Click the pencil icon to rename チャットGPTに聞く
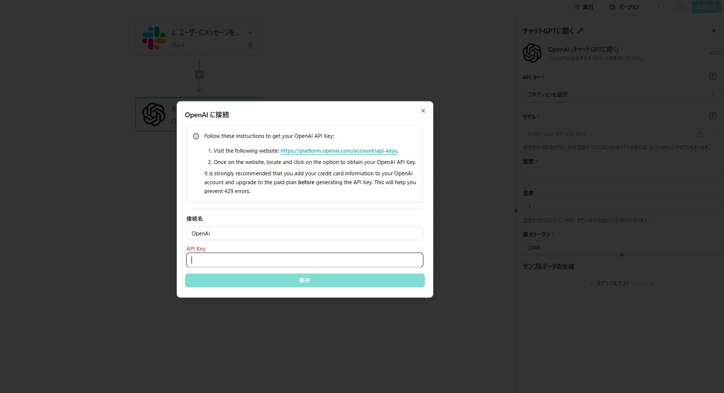 point(580,31)
